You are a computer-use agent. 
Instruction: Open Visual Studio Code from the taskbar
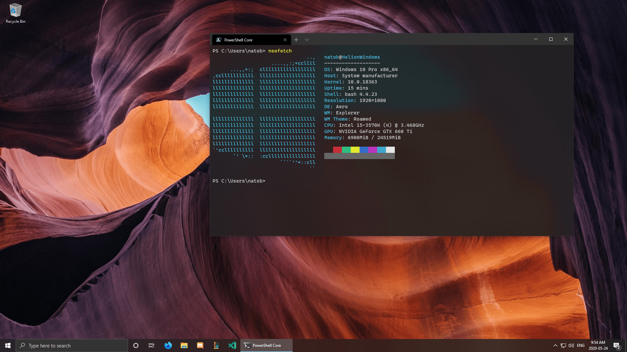[x=232, y=345]
